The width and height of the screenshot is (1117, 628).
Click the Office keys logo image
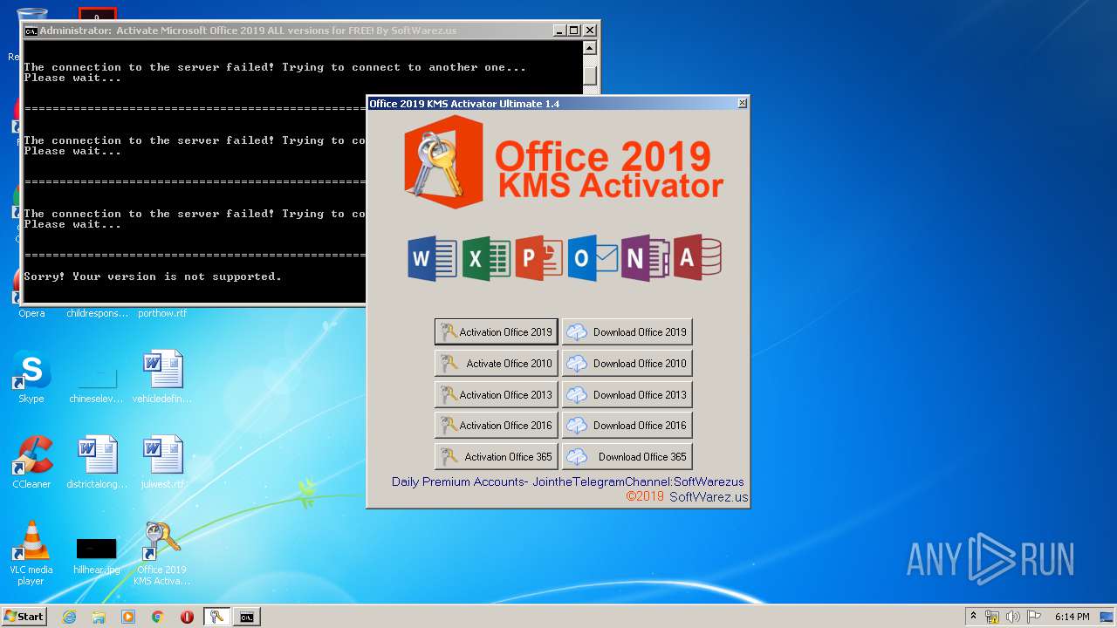click(443, 161)
